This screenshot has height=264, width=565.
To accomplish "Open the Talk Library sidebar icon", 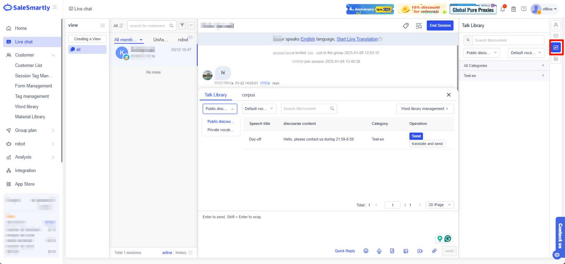I will pyautogui.click(x=556, y=48).
